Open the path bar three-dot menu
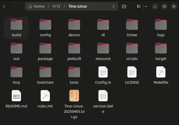The height and width of the screenshot is (125, 179). coord(114,6)
